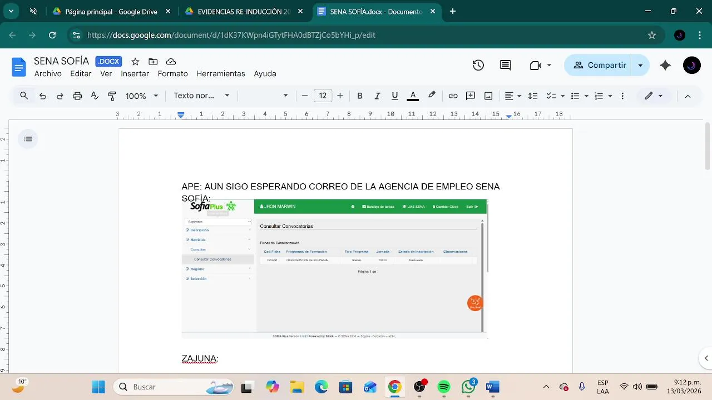The width and height of the screenshot is (712, 400).
Task: Open version history clock icon
Action: [x=478, y=66]
